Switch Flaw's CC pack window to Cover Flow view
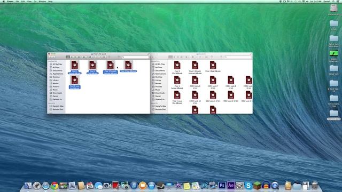Screen dimensions: 342x192 pyautogui.click(x=79, y=57)
